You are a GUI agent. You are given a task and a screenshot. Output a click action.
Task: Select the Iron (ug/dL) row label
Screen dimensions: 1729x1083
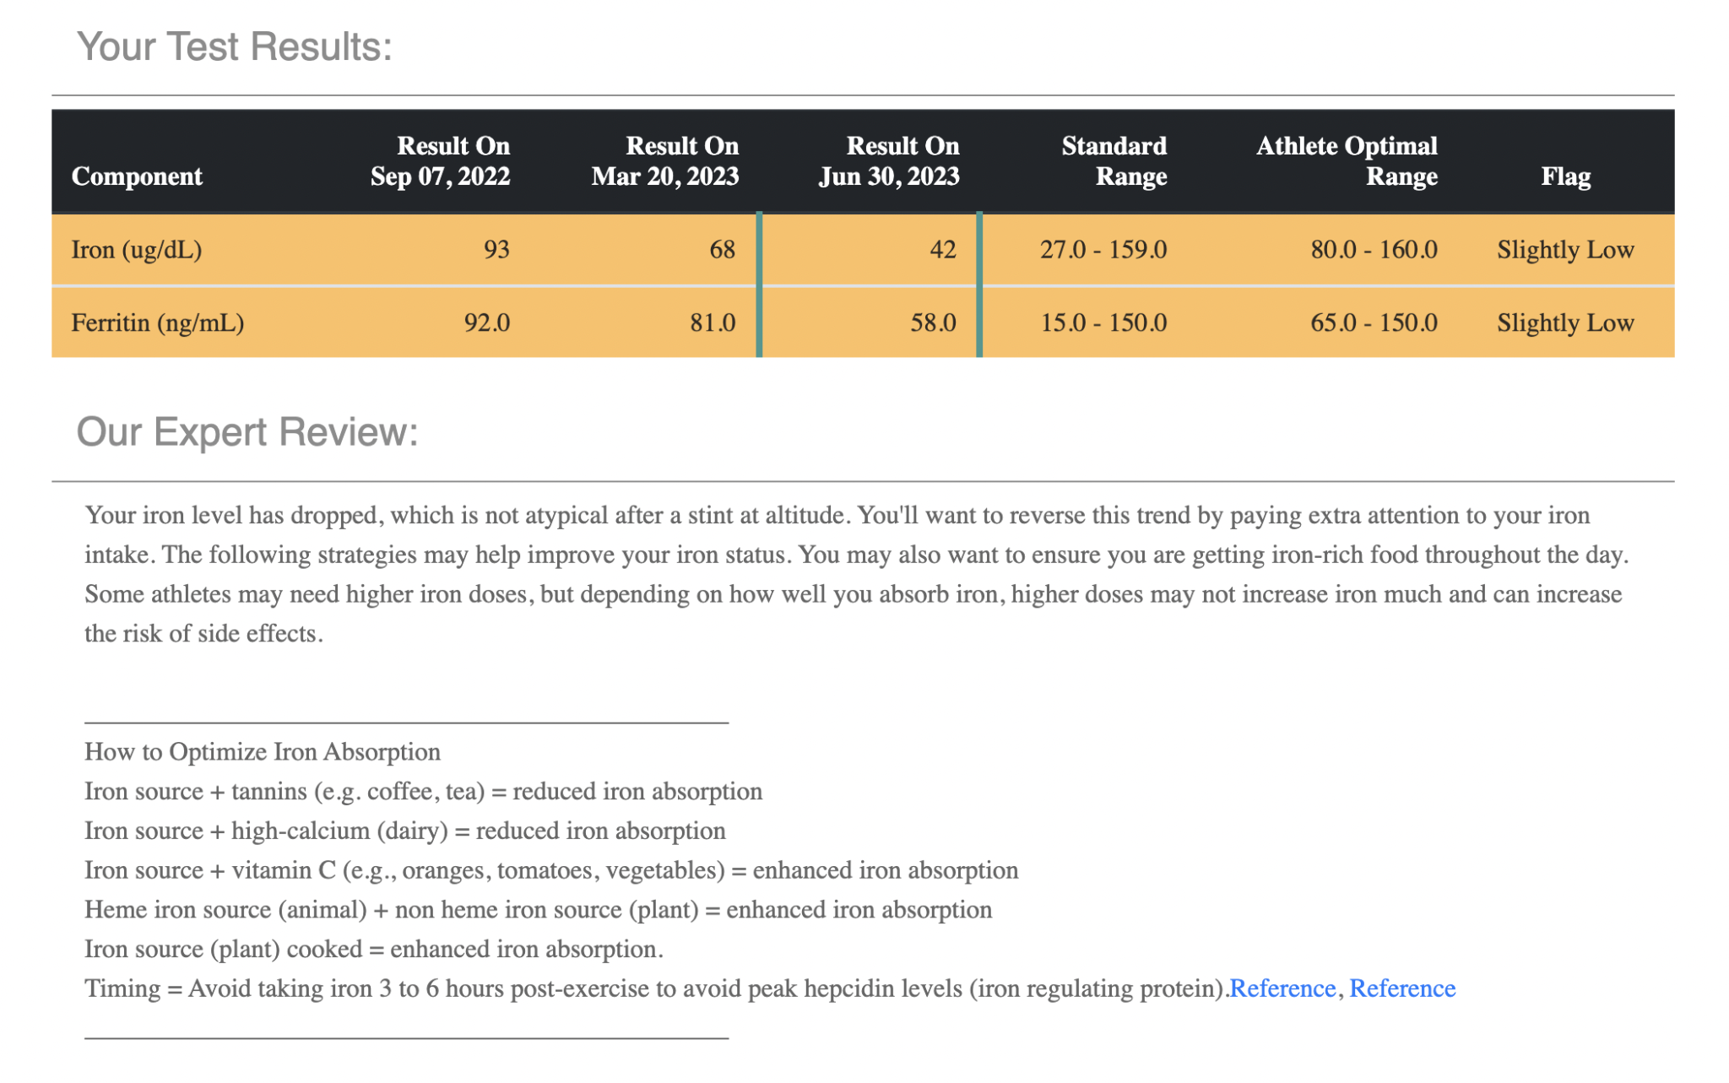[x=137, y=250]
